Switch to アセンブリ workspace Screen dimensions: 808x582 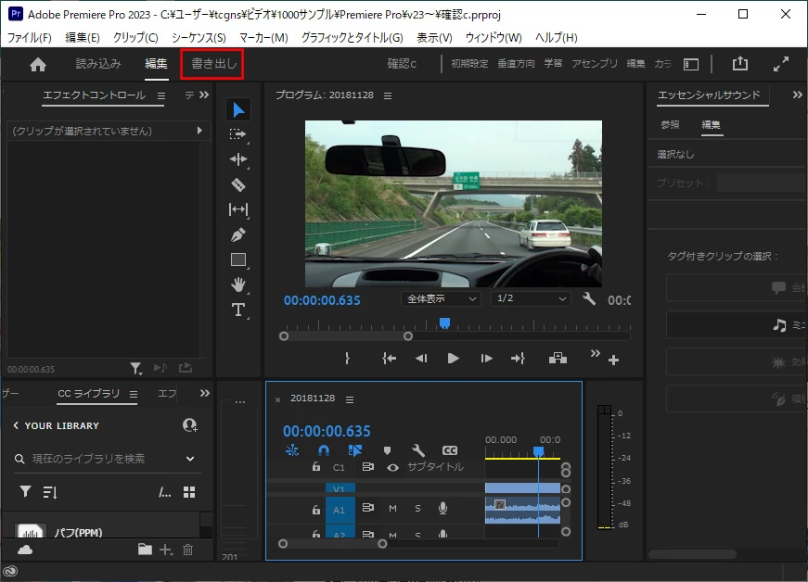coord(594,63)
